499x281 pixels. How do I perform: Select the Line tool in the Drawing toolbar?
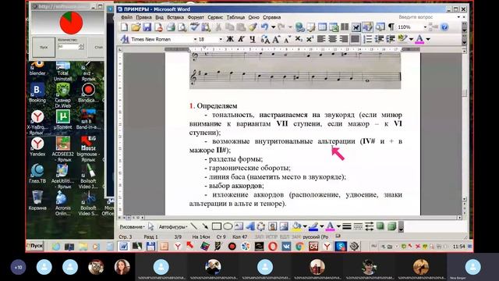click(193, 226)
